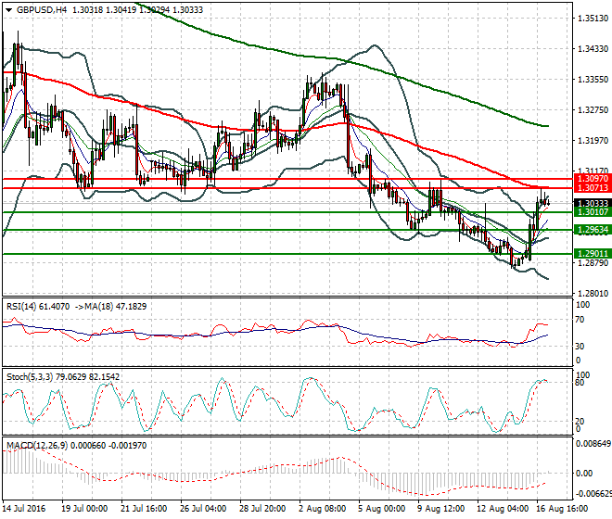Click the time axis label 9 Aug 12:00
This screenshot has height=519, width=612.
point(440,509)
